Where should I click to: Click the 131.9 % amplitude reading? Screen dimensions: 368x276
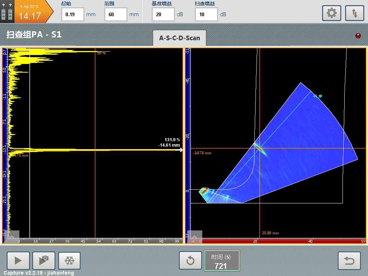(x=172, y=140)
